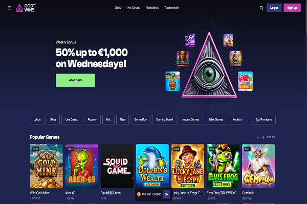
Task: Select the Table Games category tab
Action: (x=216, y=119)
